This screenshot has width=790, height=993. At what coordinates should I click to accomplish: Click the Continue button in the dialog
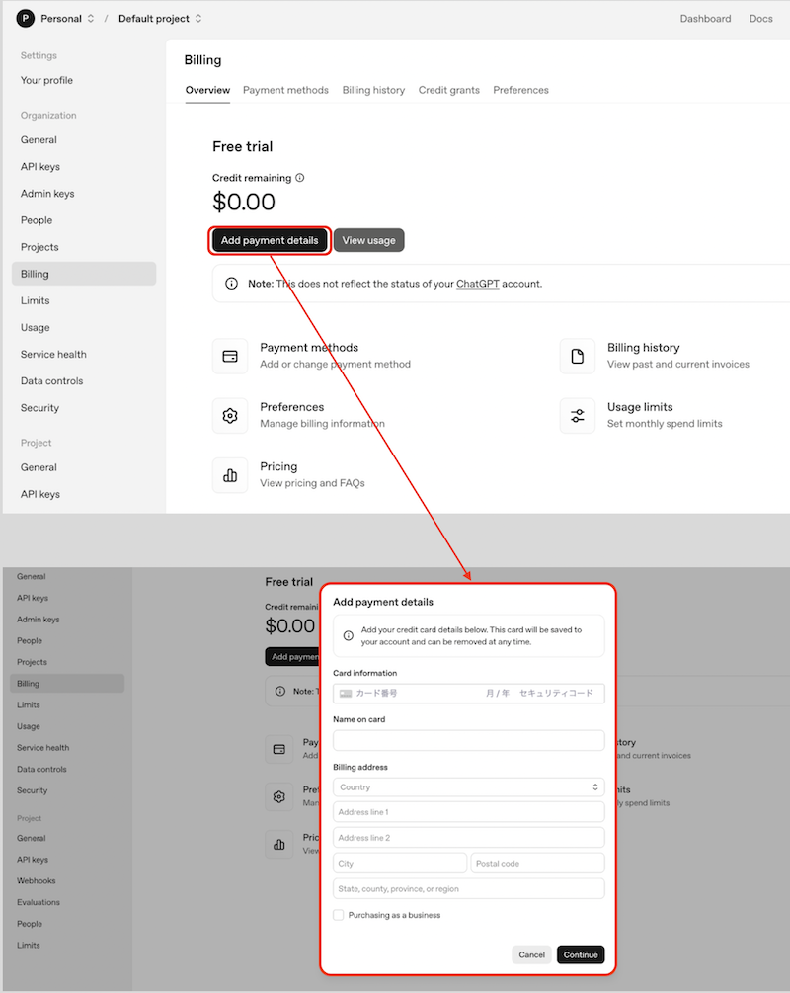(581, 954)
